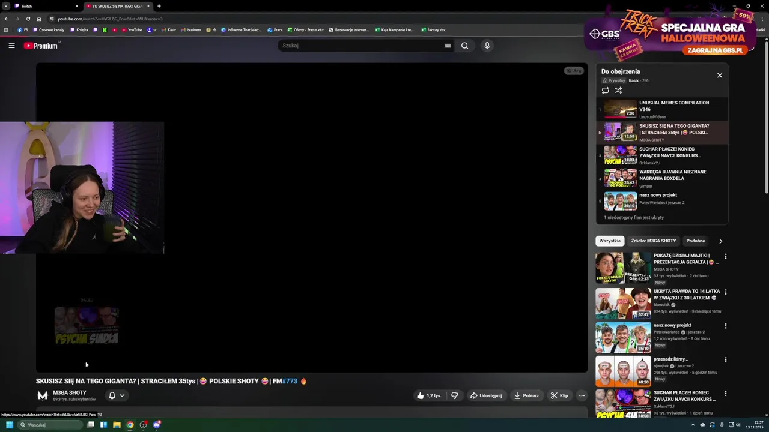
Task: Open the tab search dropdown arrow
Action: click(5, 6)
